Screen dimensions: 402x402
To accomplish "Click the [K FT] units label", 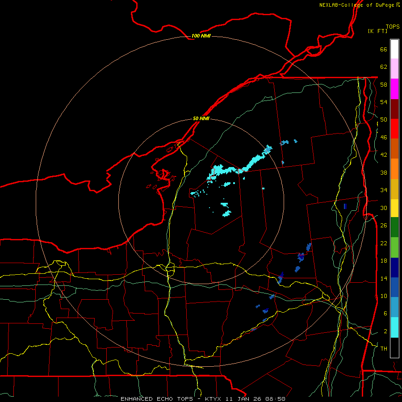I will (377, 31).
